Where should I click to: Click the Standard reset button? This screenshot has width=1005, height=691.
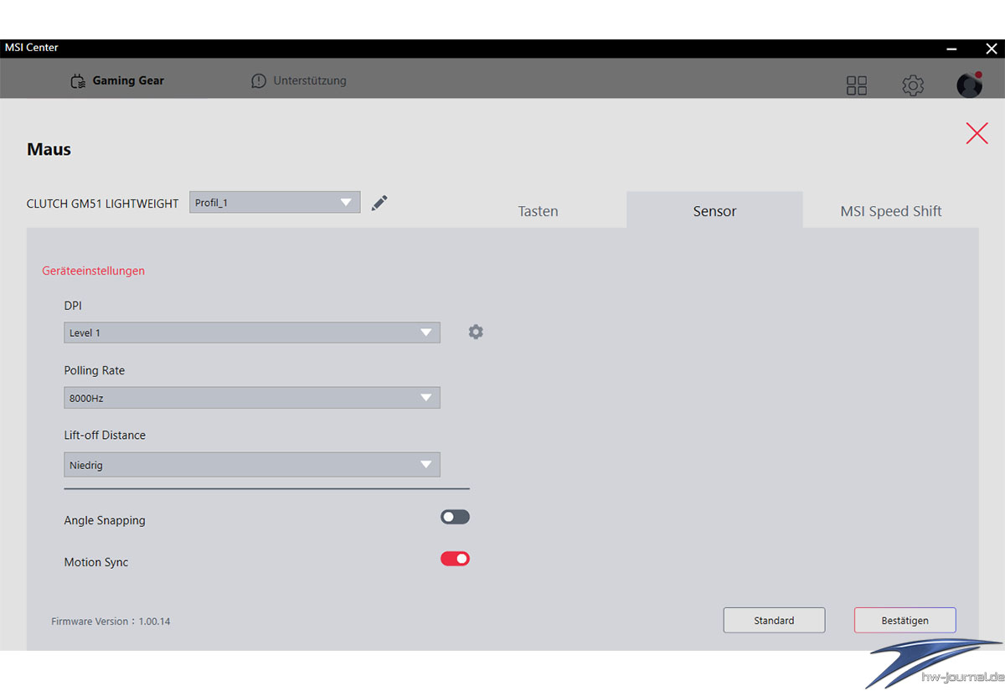coord(774,621)
